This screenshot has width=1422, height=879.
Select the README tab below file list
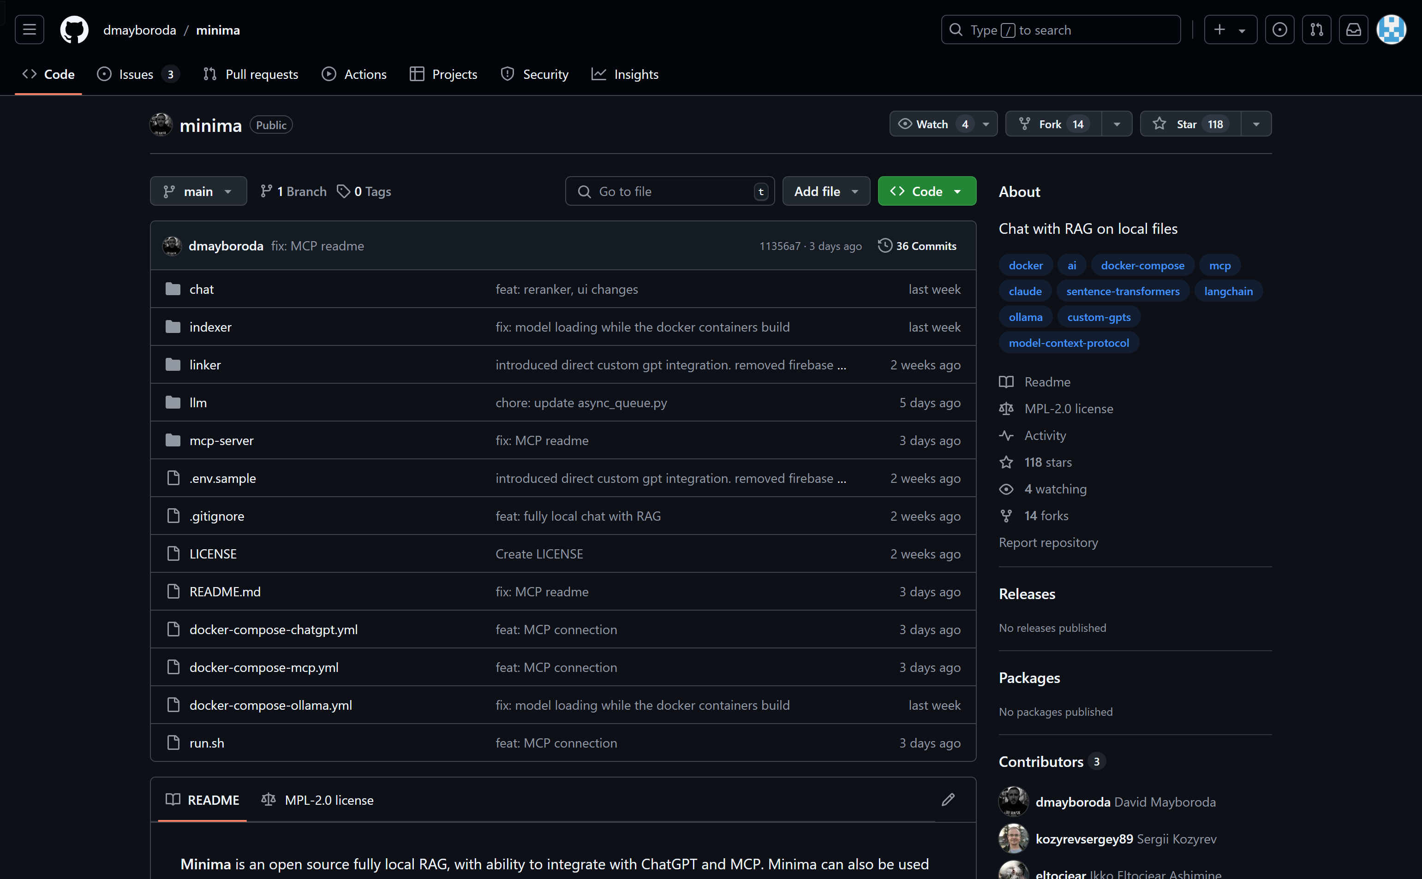[203, 800]
